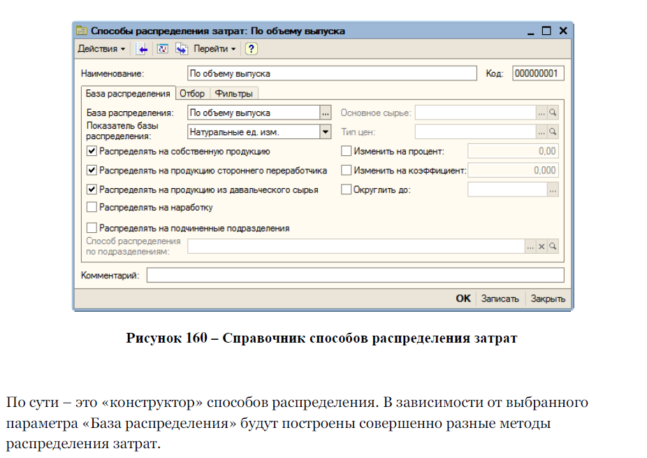Click the Закрыть button
The height and width of the screenshot is (458, 647).
pyautogui.click(x=548, y=299)
